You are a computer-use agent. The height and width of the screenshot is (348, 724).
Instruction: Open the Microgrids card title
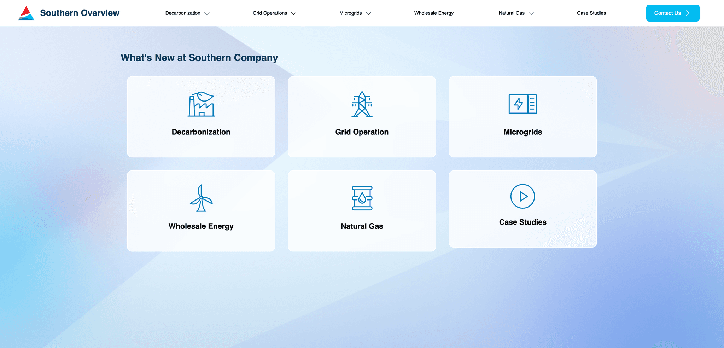[x=523, y=132]
